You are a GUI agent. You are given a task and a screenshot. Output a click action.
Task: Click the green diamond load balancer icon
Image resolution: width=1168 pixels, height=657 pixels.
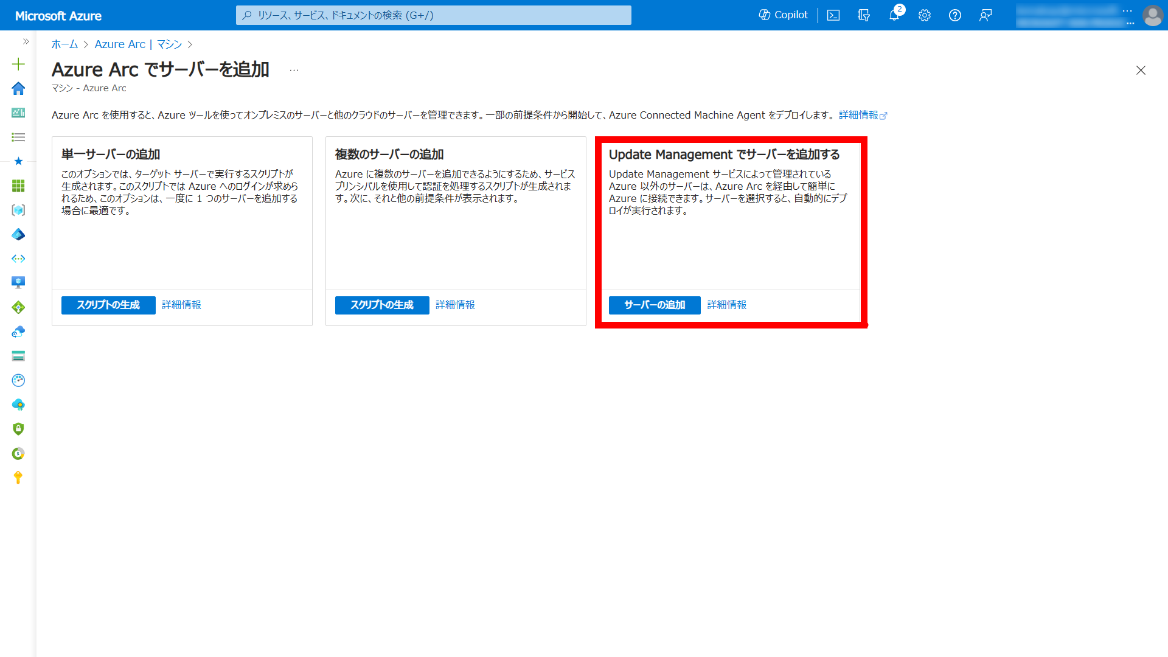(x=18, y=307)
